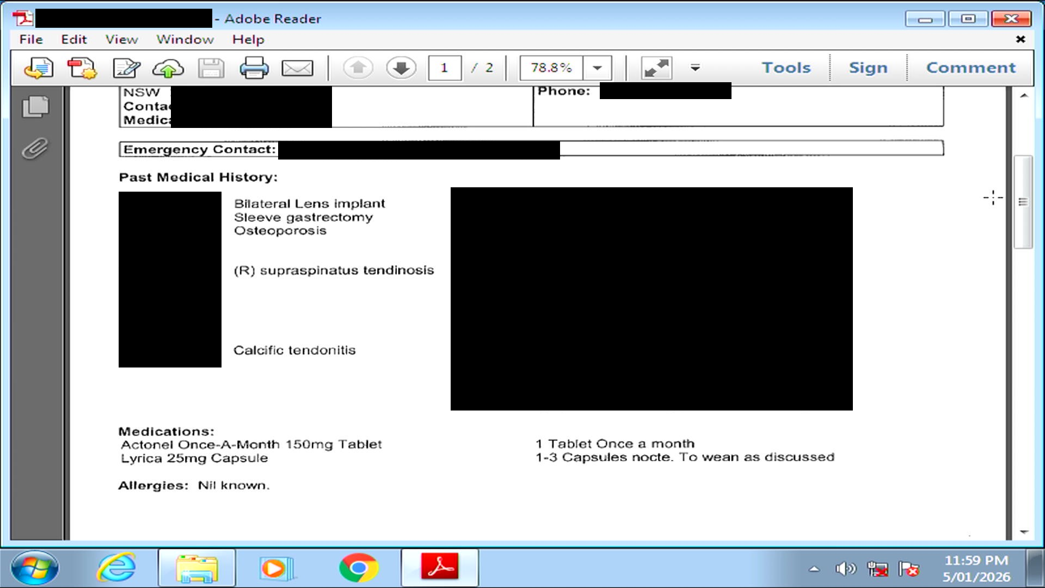Show hidden system tray icons
The image size is (1045, 588).
click(814, 569)
